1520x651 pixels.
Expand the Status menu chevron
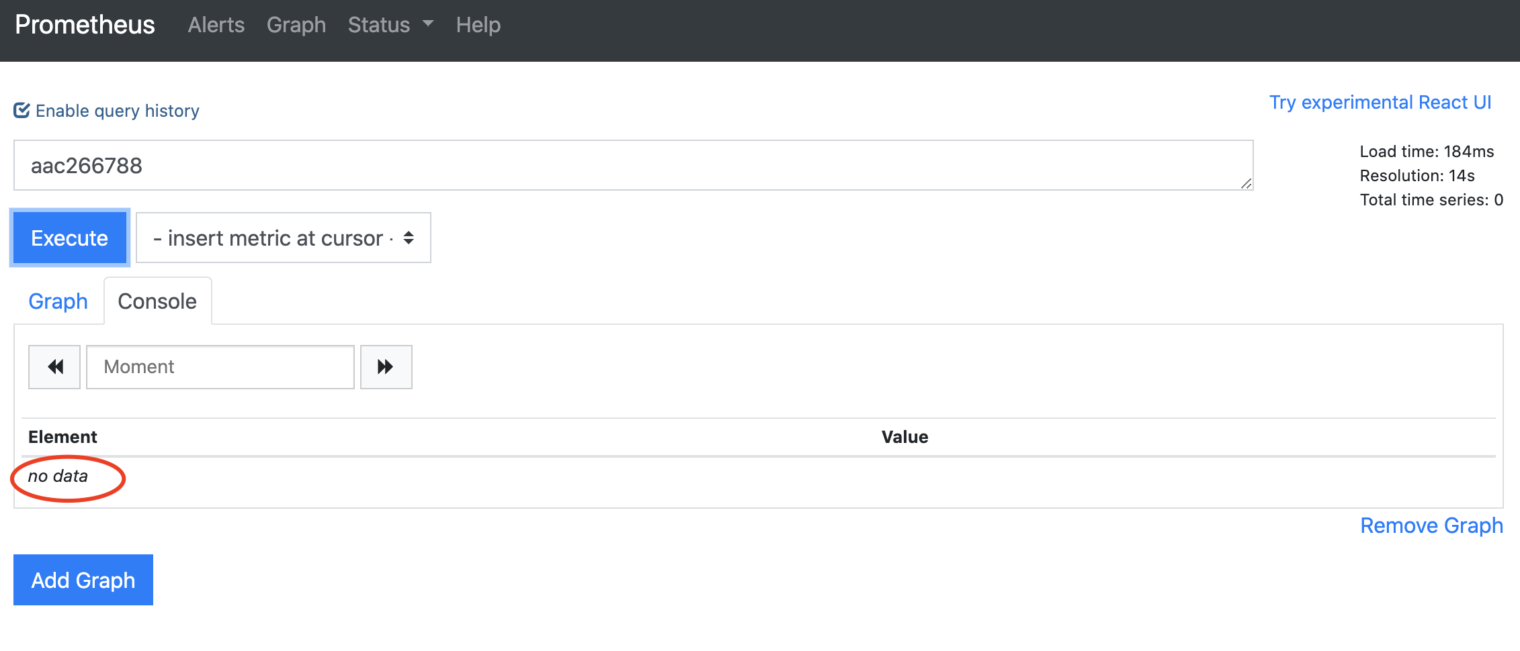coord(428,24)
